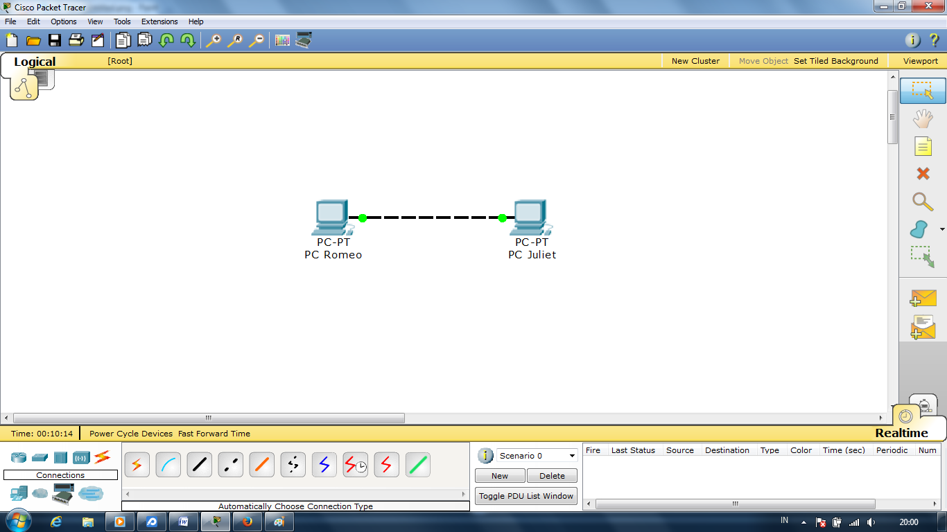Activate the red X Delete tool

(x=923, y=174)
